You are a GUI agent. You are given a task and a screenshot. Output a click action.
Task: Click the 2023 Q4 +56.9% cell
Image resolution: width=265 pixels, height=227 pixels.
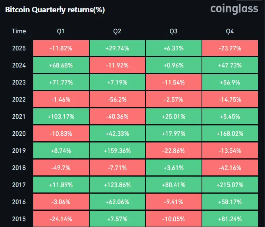[x=230, y=82]
